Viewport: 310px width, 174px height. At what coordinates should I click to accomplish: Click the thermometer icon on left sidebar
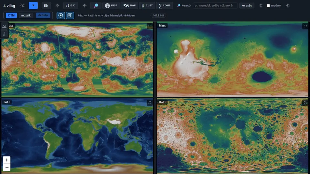coord(4,34)
